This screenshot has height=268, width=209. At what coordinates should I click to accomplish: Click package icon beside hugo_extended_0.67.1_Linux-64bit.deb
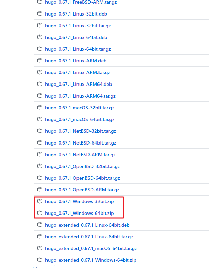pyautogui.click(x=40, y=225)
